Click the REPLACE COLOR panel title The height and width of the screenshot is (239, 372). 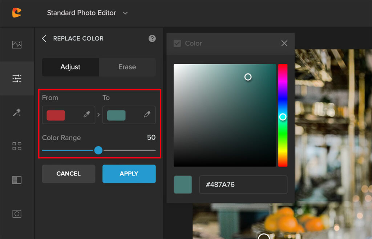[78, 39]
